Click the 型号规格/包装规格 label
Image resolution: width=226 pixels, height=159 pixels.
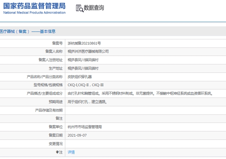[x=48, y=85]
